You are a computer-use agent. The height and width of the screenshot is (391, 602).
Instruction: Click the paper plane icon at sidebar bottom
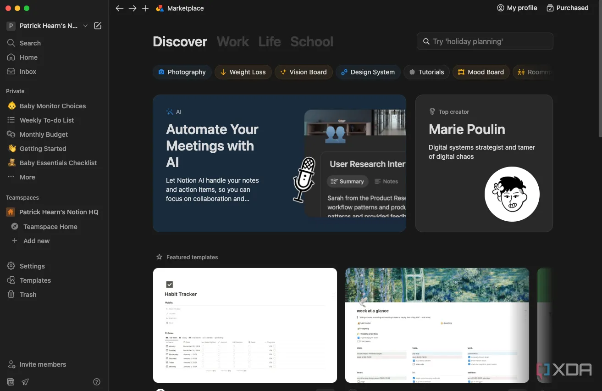click(25, 382)
